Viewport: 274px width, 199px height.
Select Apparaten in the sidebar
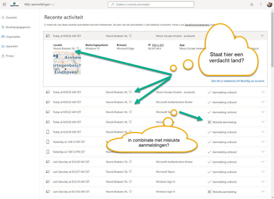pos(12,46)
